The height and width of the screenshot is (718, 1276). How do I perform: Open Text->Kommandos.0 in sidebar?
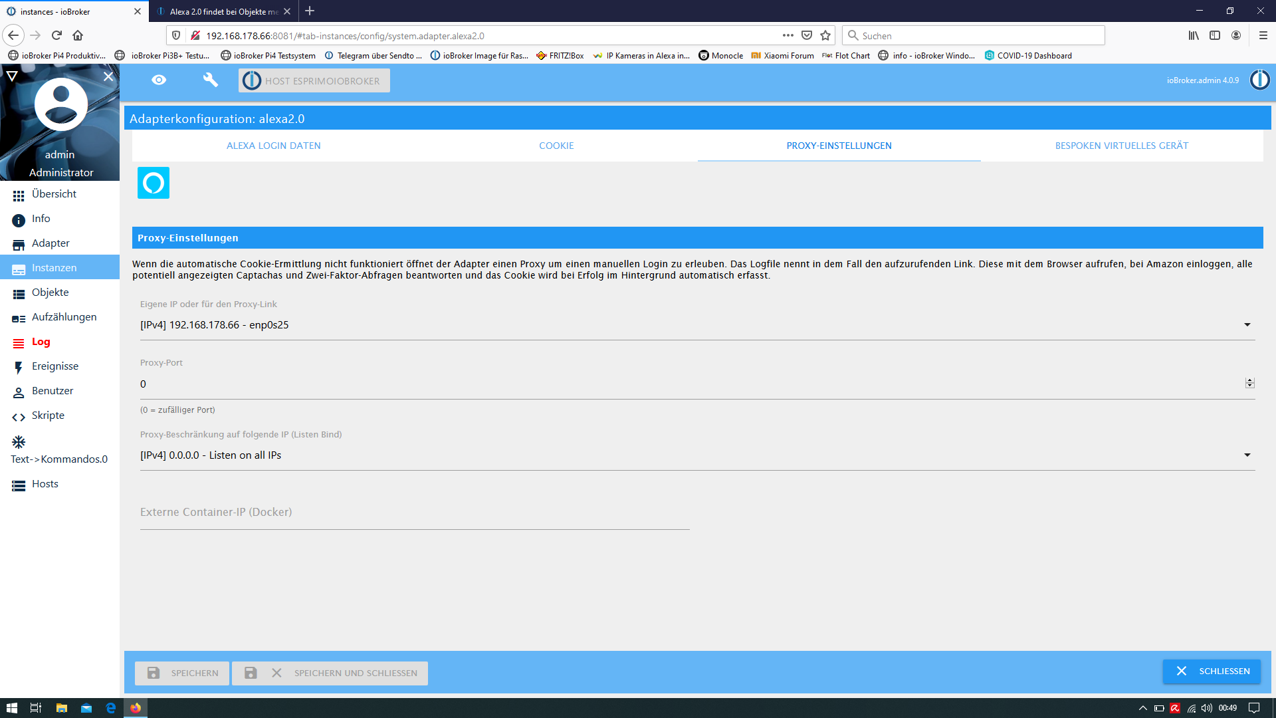60,450
